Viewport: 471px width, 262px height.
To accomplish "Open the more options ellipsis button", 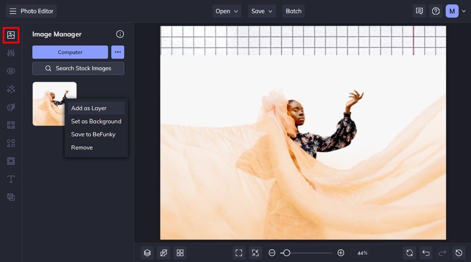I will 118,52.
